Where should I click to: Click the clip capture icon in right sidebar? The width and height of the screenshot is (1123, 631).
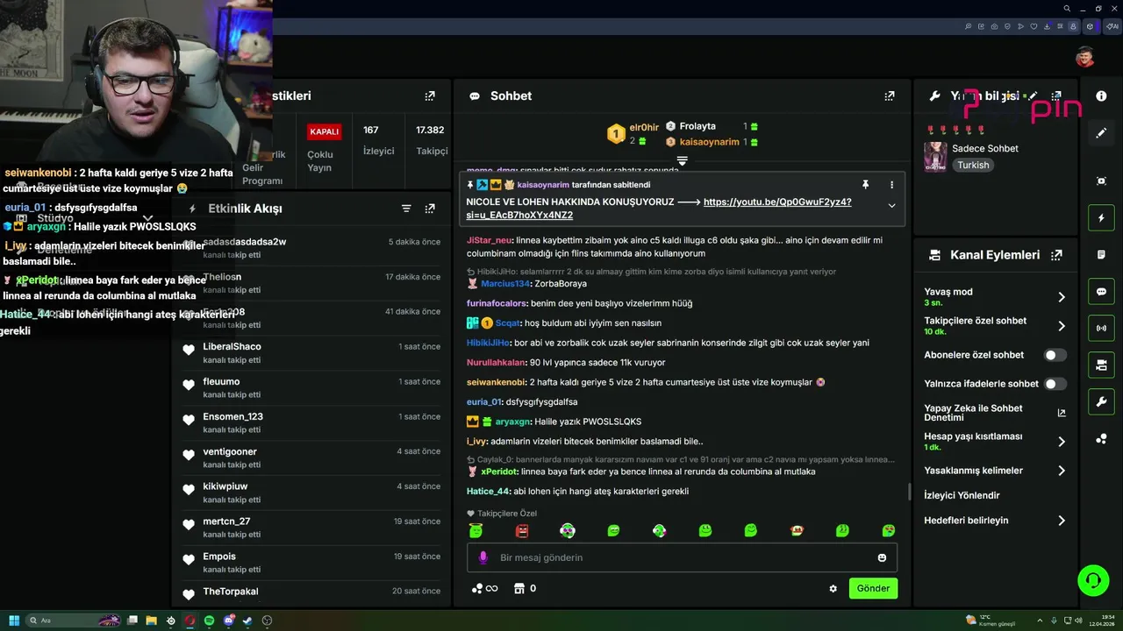click(1101, 181)
